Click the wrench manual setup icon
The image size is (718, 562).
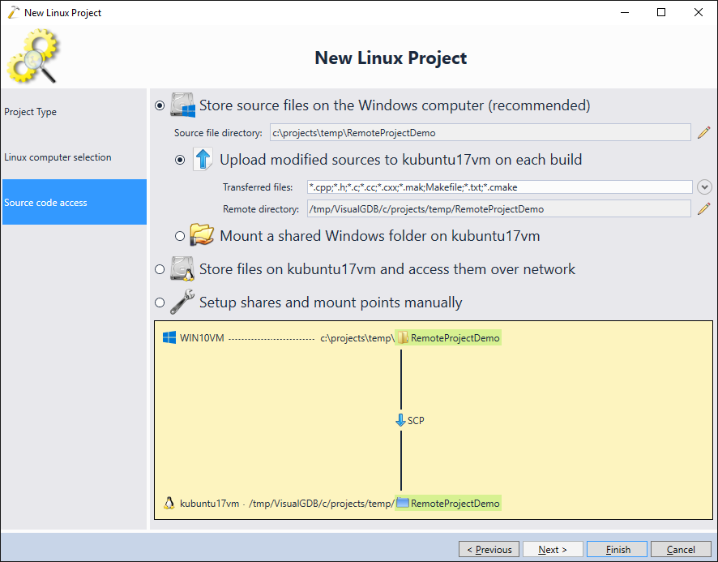point(182,302)
